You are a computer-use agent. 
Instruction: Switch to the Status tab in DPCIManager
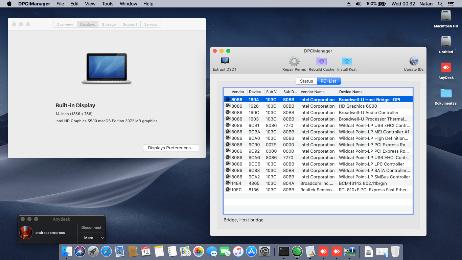click(x=306, y=81)
